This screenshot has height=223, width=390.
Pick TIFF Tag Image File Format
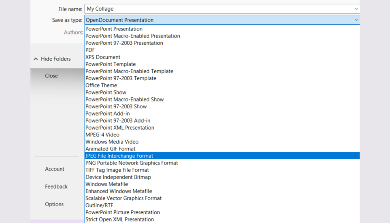point(222,170)
